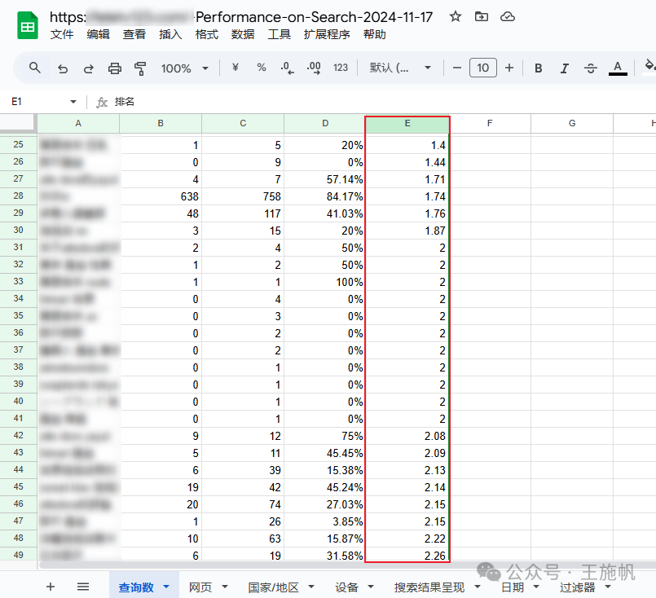Select column A header
This screenshot has height=598, width=656.
[x=78, y=123]
